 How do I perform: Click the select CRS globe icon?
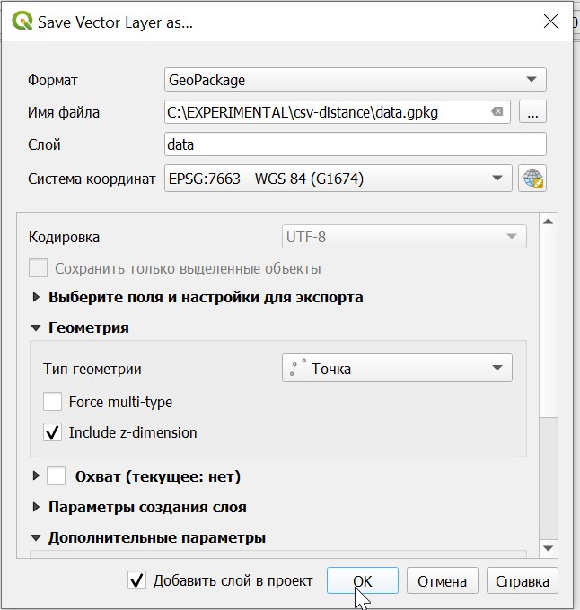point(532,179)
